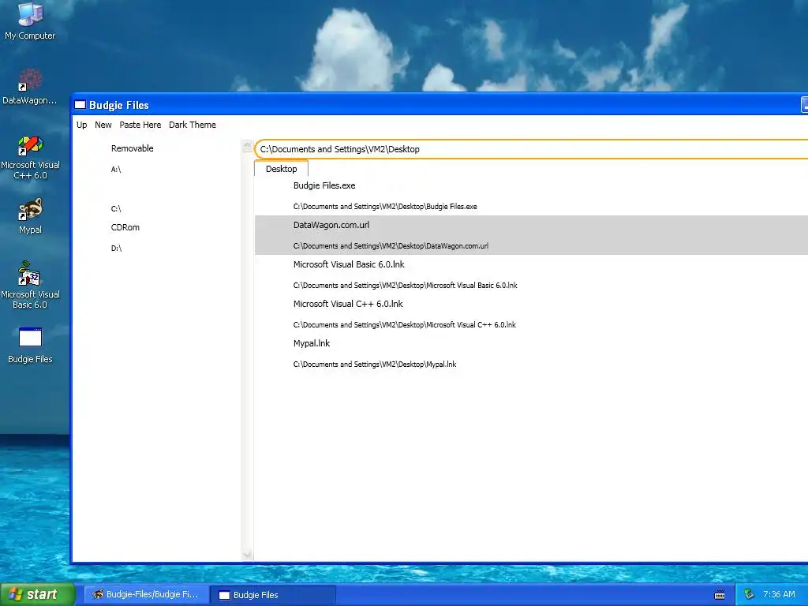Click sidebar scrollbar up arrow
Screen dimensions: 808x606
point(247,146)
